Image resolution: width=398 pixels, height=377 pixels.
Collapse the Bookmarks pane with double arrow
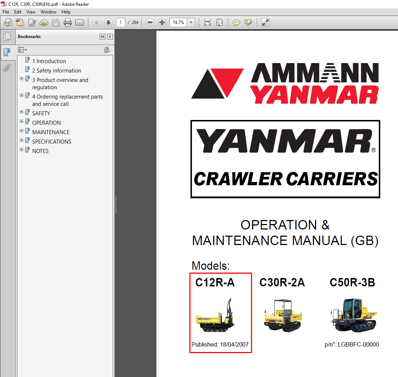pos(102,37)
